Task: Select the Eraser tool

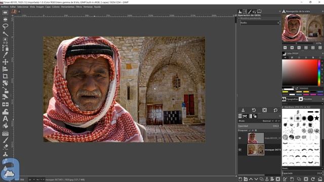Action: [x=5, y=147]
